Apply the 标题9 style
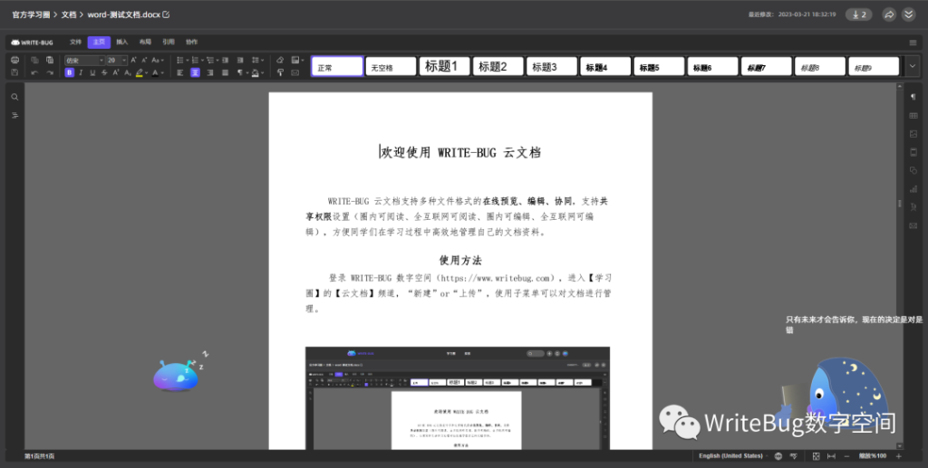The height and width of the screenshot is (468, 928). [873, 66]
